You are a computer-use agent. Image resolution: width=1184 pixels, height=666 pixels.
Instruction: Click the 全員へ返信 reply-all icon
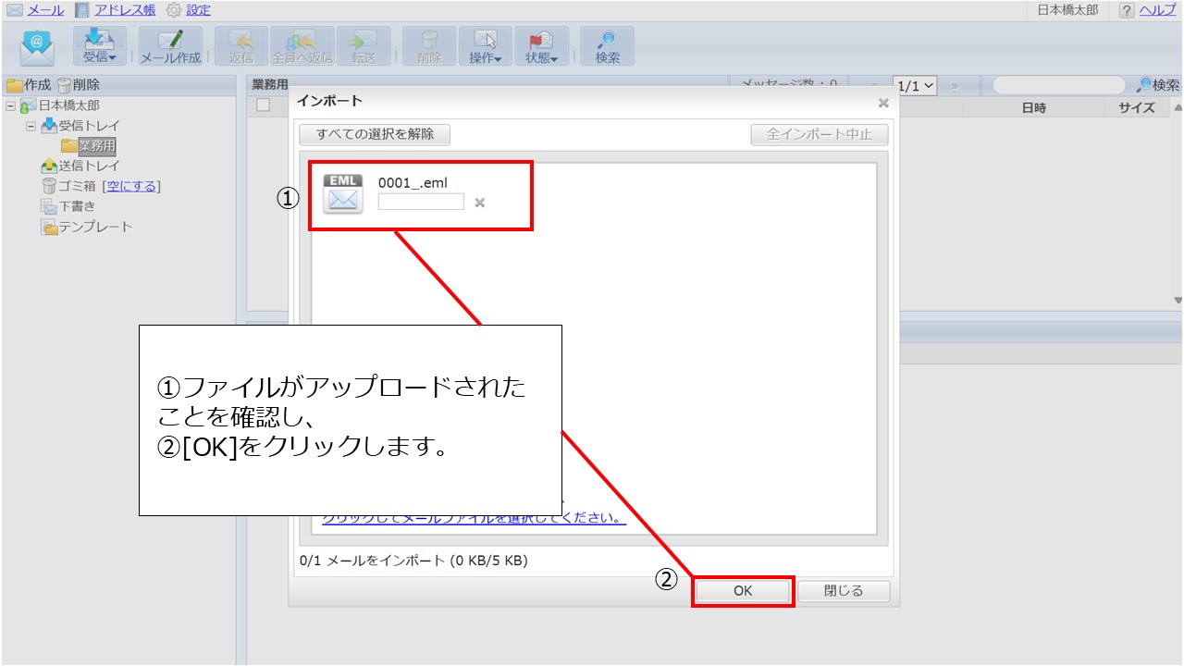click(302, 46)
